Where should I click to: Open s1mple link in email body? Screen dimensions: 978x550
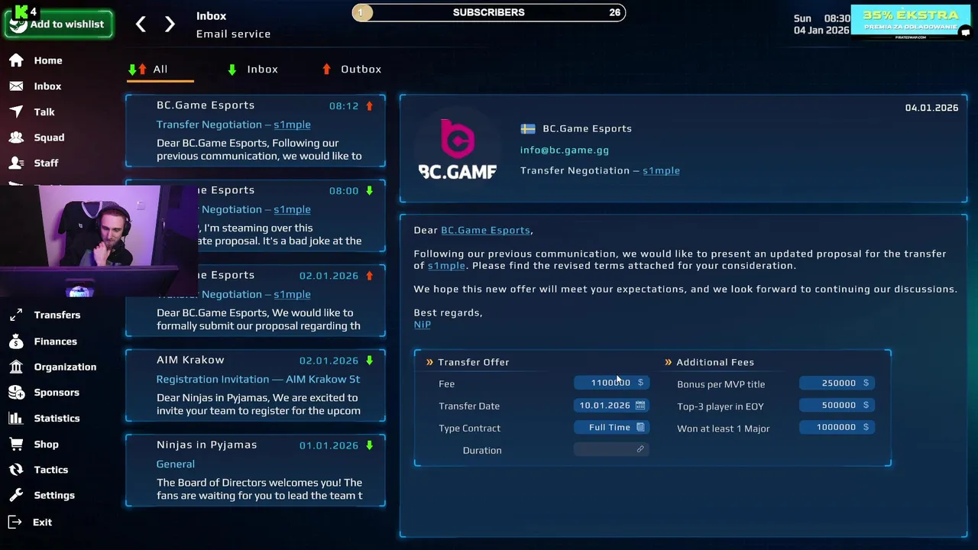446,265
